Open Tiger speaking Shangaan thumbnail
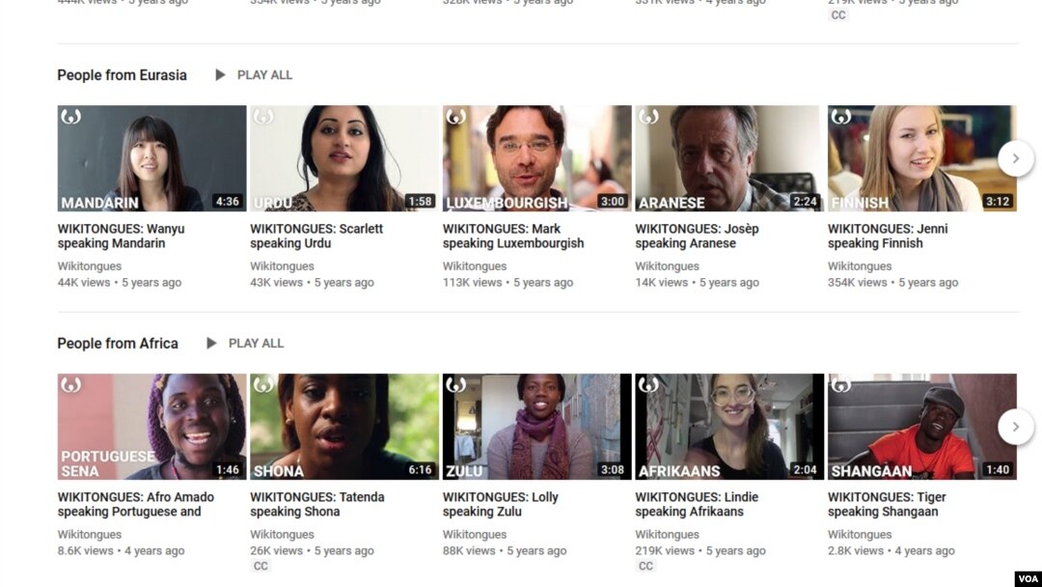Screen dimensions: 1042x587 point(921,427)
